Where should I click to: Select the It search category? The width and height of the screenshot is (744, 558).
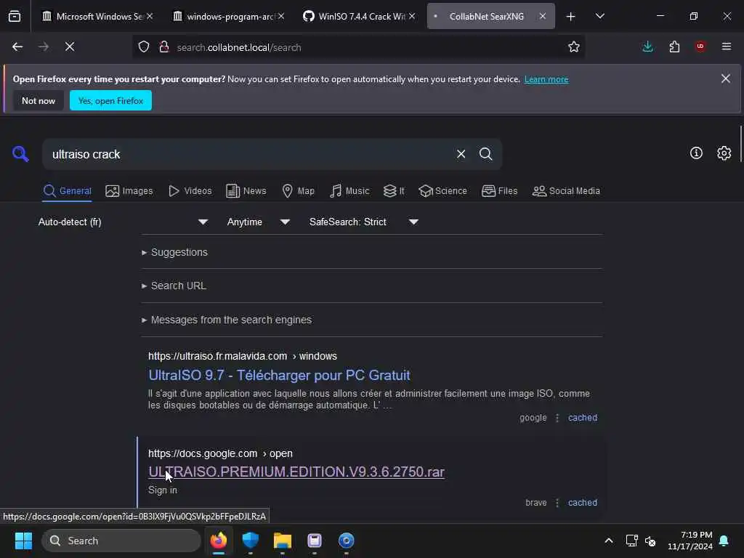pos(394,191)
